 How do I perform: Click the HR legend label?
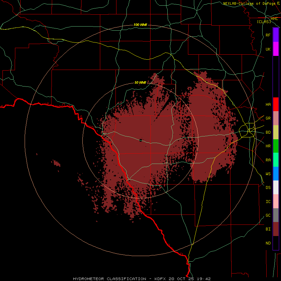(x=268, y=146)
